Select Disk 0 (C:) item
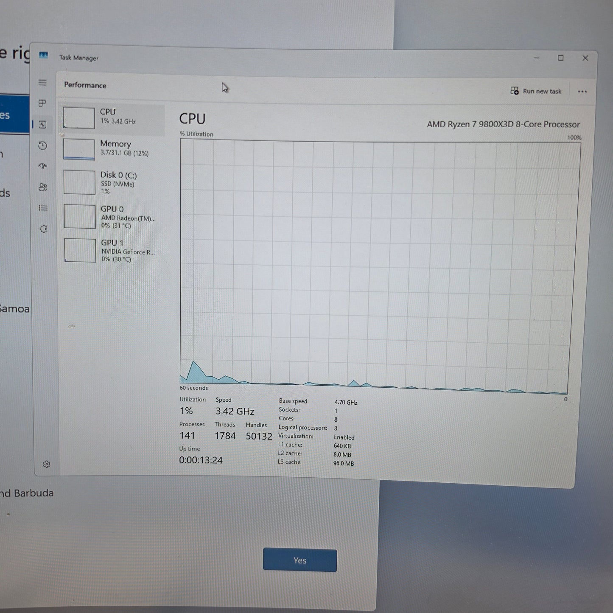The image size is (613, 613). pyautogui.click(x=112, y=182)
